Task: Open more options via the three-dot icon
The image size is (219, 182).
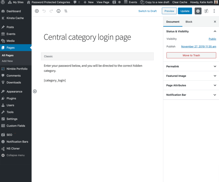Action: (x=214, y=11)
